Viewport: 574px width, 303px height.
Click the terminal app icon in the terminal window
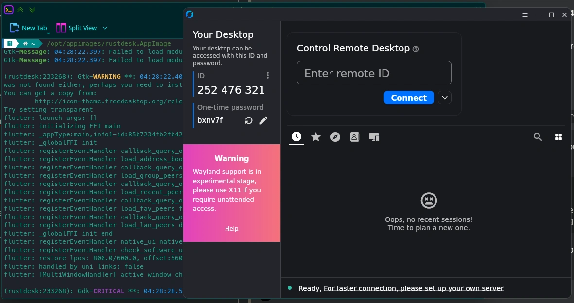tap(9, 10)
